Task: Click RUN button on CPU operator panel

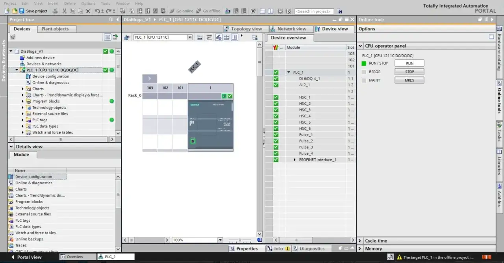Action: (409, 63)
